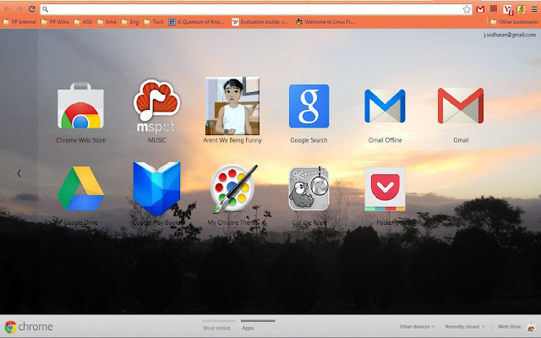Switch to the Apps tab
The height and width of the screenshot is (338, 541).
248,328
